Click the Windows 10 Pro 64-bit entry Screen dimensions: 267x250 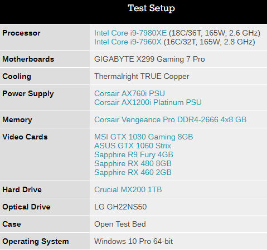pos(134,241)
